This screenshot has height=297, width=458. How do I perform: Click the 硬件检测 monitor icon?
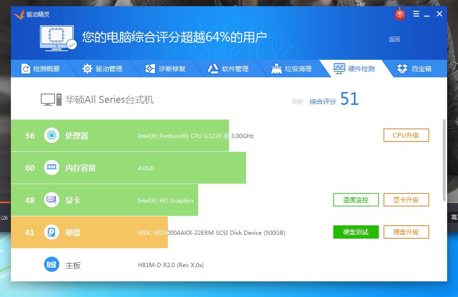tap(339, 69)
